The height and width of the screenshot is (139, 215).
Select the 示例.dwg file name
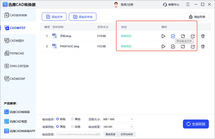[66, 36]
